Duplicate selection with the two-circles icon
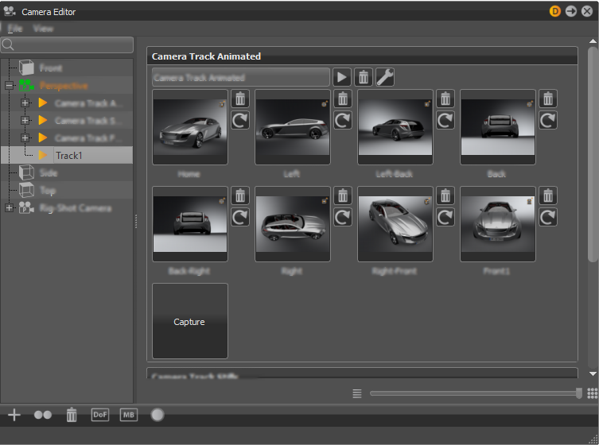The image size is (599, 445). tap(43, 415)
